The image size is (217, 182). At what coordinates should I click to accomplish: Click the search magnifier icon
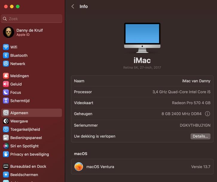click(x=5, y=19)
